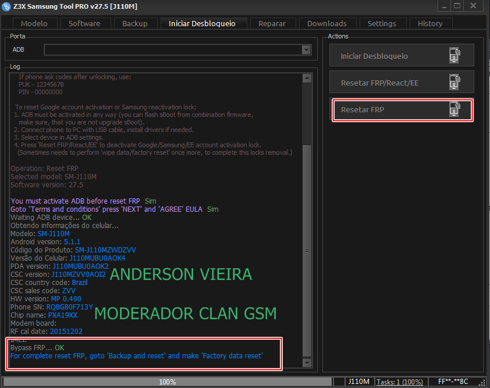This screenshot has width=490, height=388.
Task: Click the Tasks: 1 (100%) status link
Action: pos(400,382)
